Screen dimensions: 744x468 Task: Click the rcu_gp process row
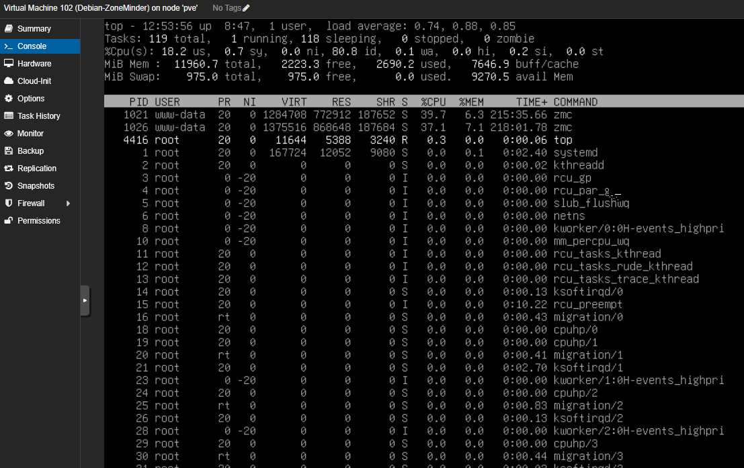[x=366, y=178]
